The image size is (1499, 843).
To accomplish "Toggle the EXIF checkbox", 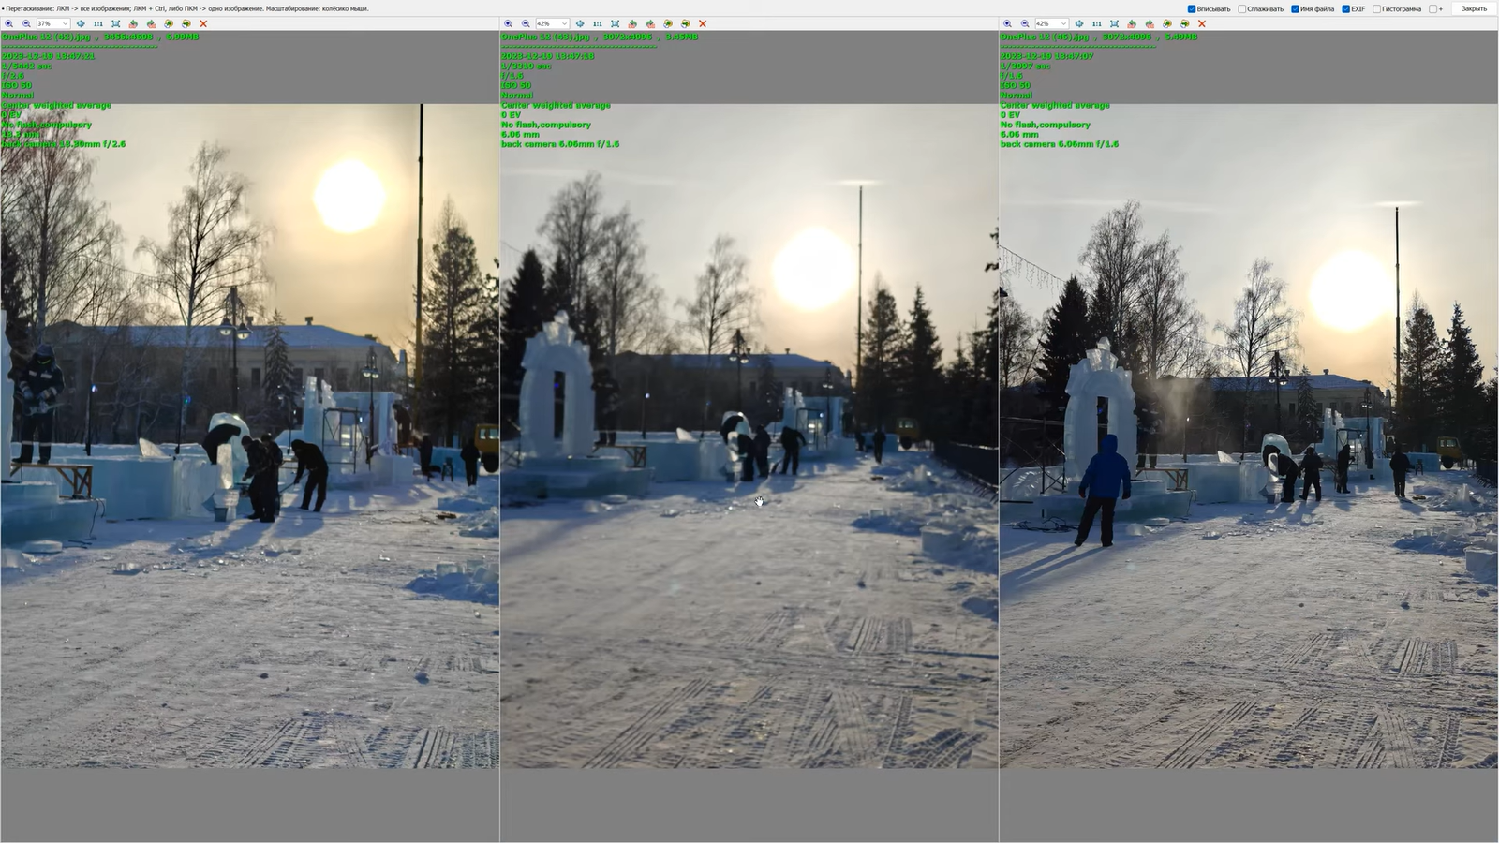I will coord(1345,9).
